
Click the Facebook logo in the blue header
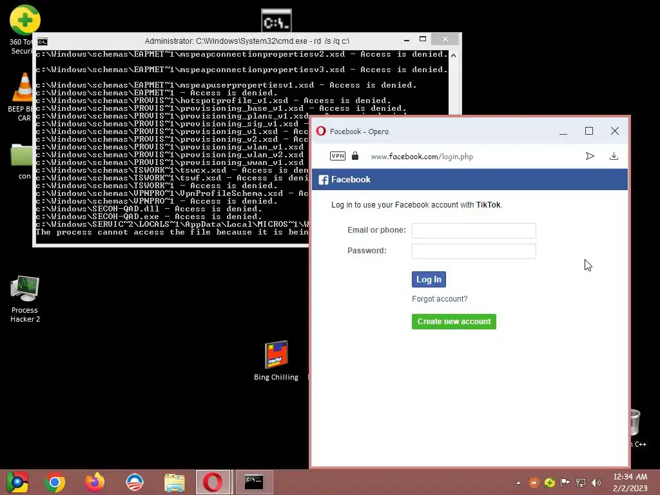pos(324,180)
